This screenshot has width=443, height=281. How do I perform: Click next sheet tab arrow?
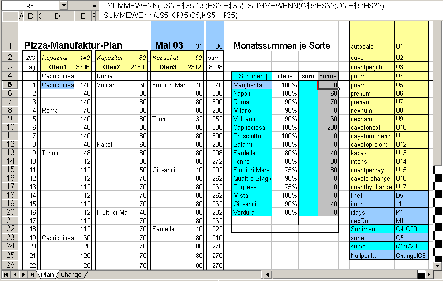(x=23, y=274)
